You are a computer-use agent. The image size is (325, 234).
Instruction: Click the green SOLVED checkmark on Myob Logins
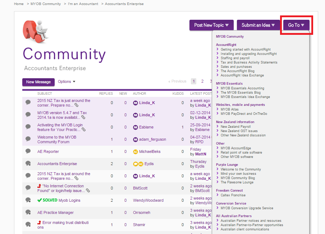pos(40,200)
